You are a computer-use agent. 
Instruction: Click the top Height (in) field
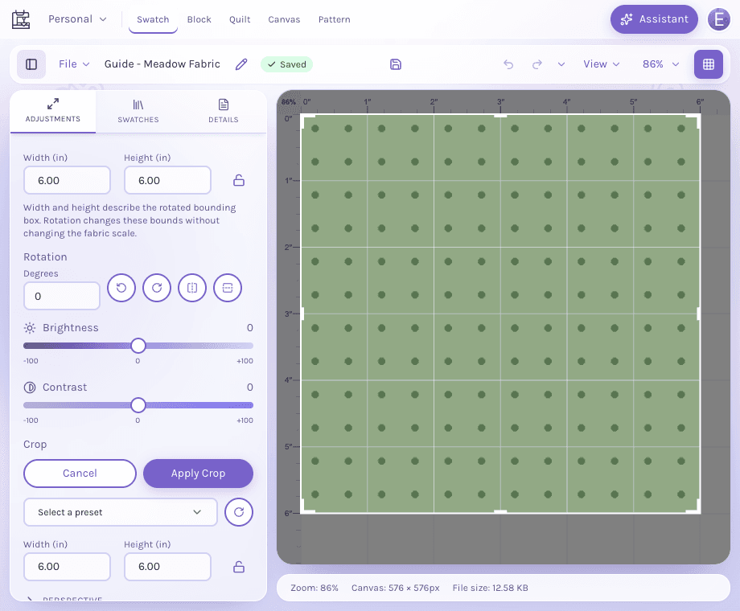pos(167,180)
